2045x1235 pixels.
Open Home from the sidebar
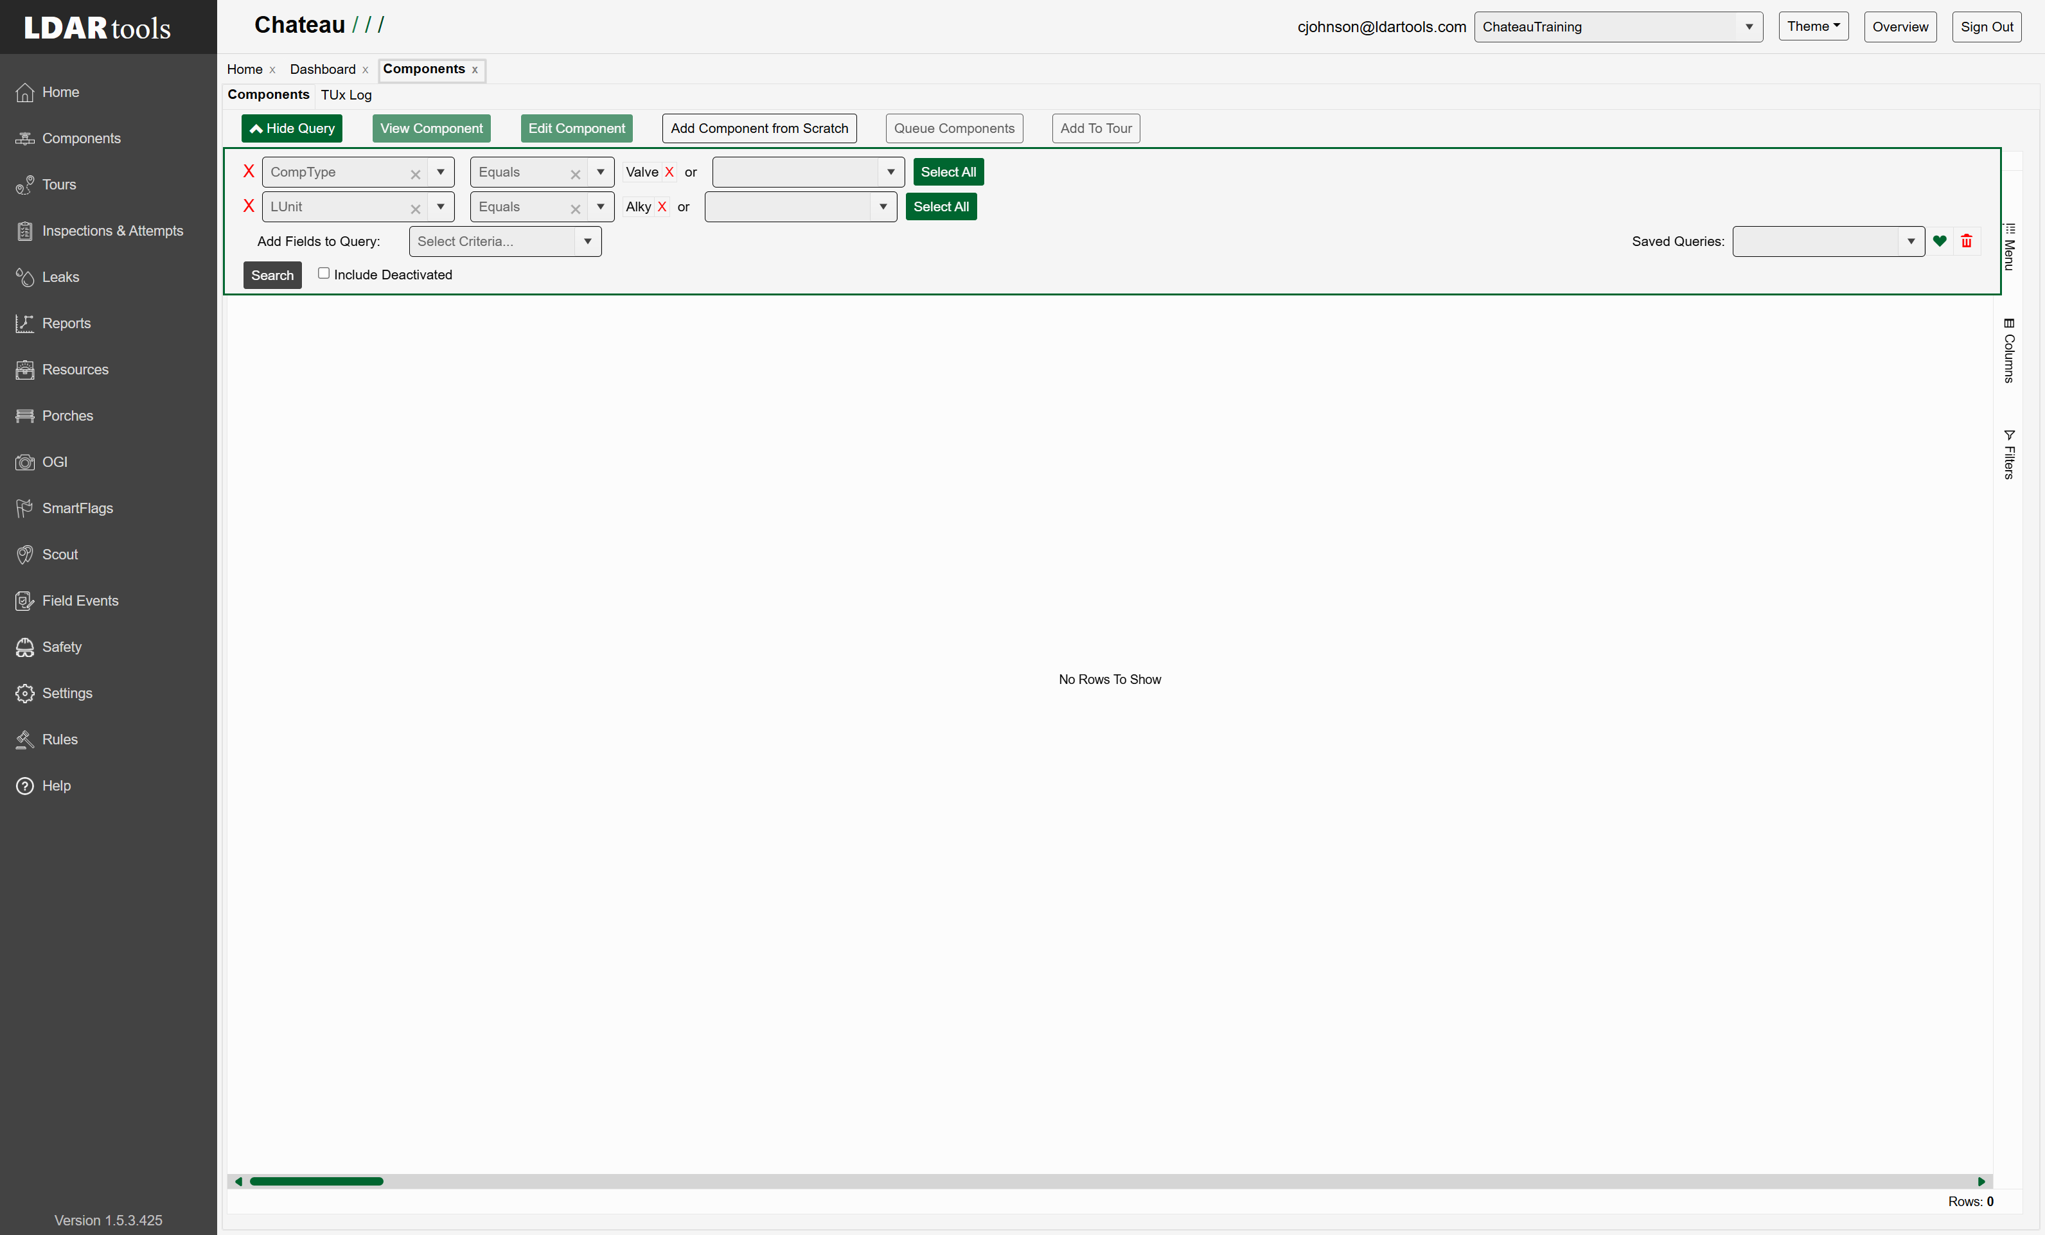point(60,92)
